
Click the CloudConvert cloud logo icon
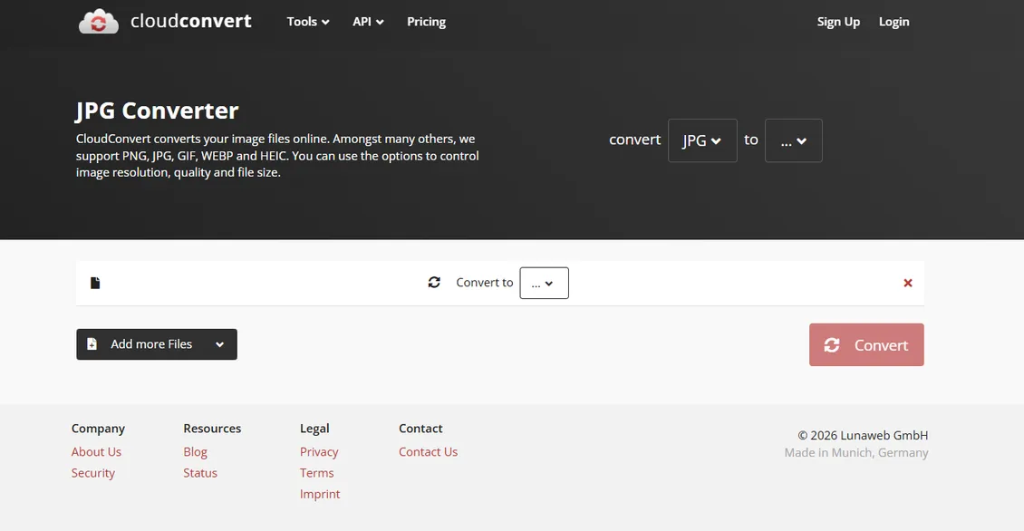click(x=99, y=22)
